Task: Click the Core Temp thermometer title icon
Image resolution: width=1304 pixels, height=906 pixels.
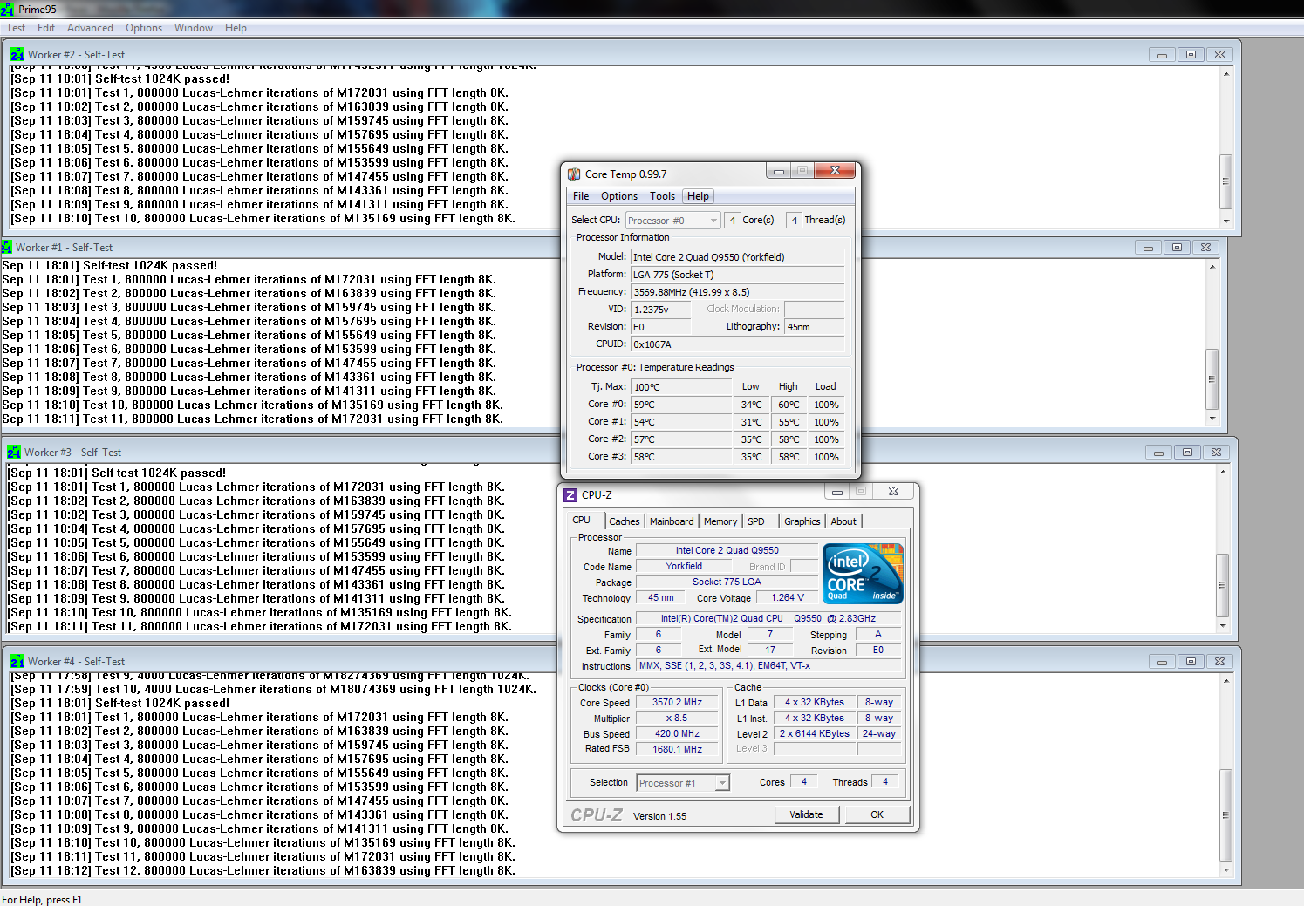Action: (x=574, y=174)
